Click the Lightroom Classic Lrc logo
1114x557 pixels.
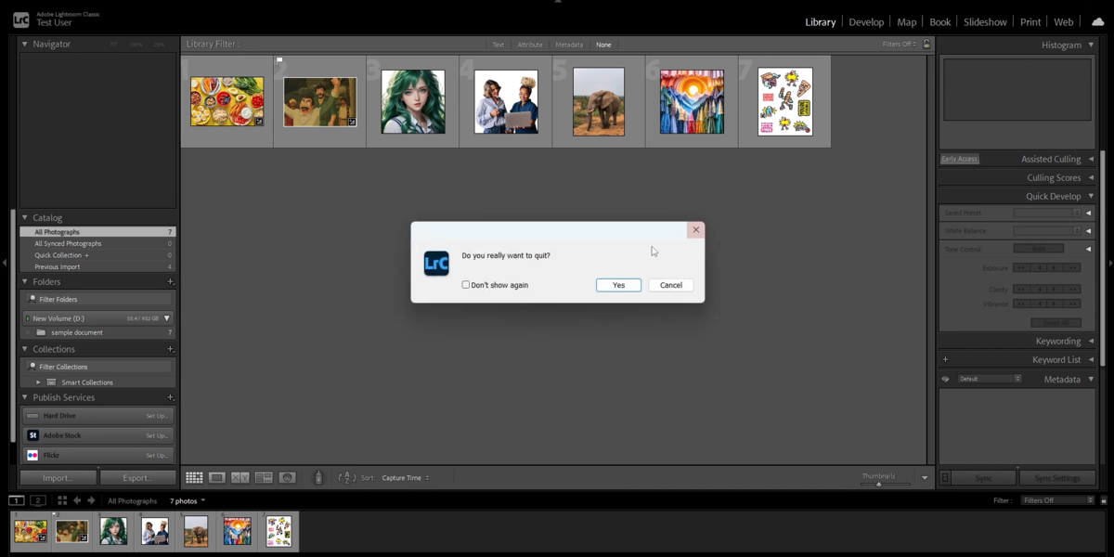point(20,19)
